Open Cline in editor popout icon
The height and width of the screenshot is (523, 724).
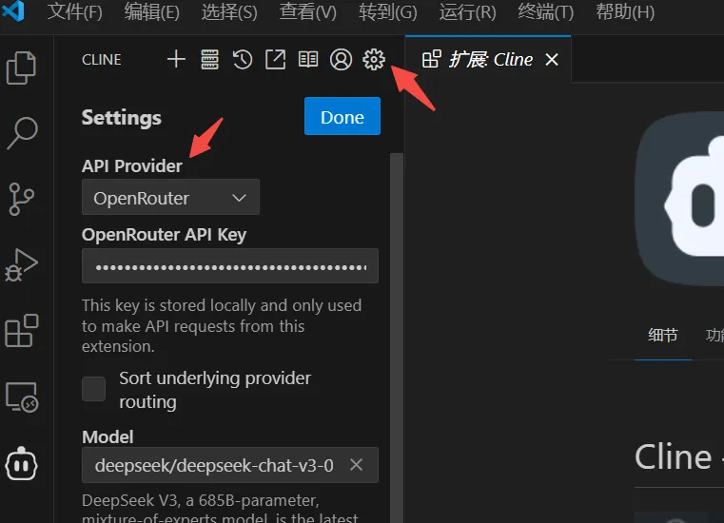[276, 60]
